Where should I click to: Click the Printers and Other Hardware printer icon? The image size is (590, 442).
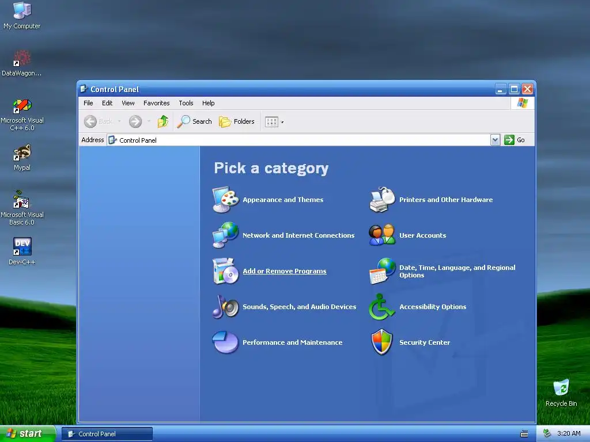pos(383,200)
